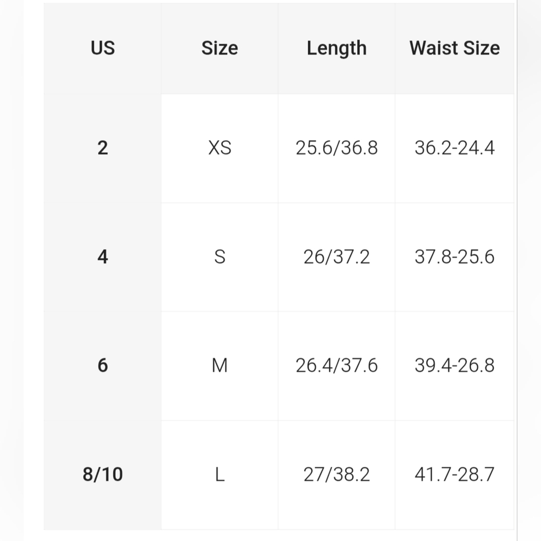Select the US size 4 row label

coord(102,256)
